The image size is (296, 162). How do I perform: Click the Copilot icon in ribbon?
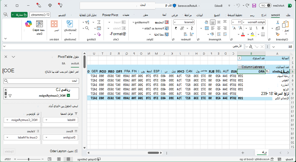coord(28,24)
